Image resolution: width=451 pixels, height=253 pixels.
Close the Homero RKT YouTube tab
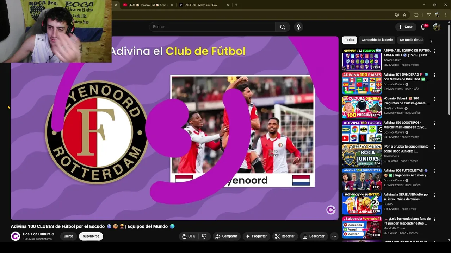172,5
